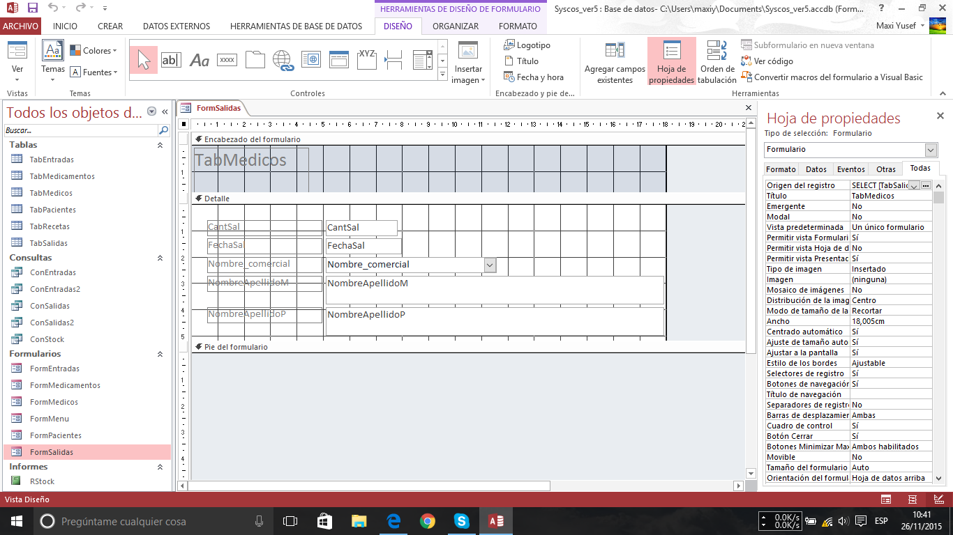This screenshot has height=535, width=953.
Task: Collapse the Tablas group
Action: tap(160, 145)
